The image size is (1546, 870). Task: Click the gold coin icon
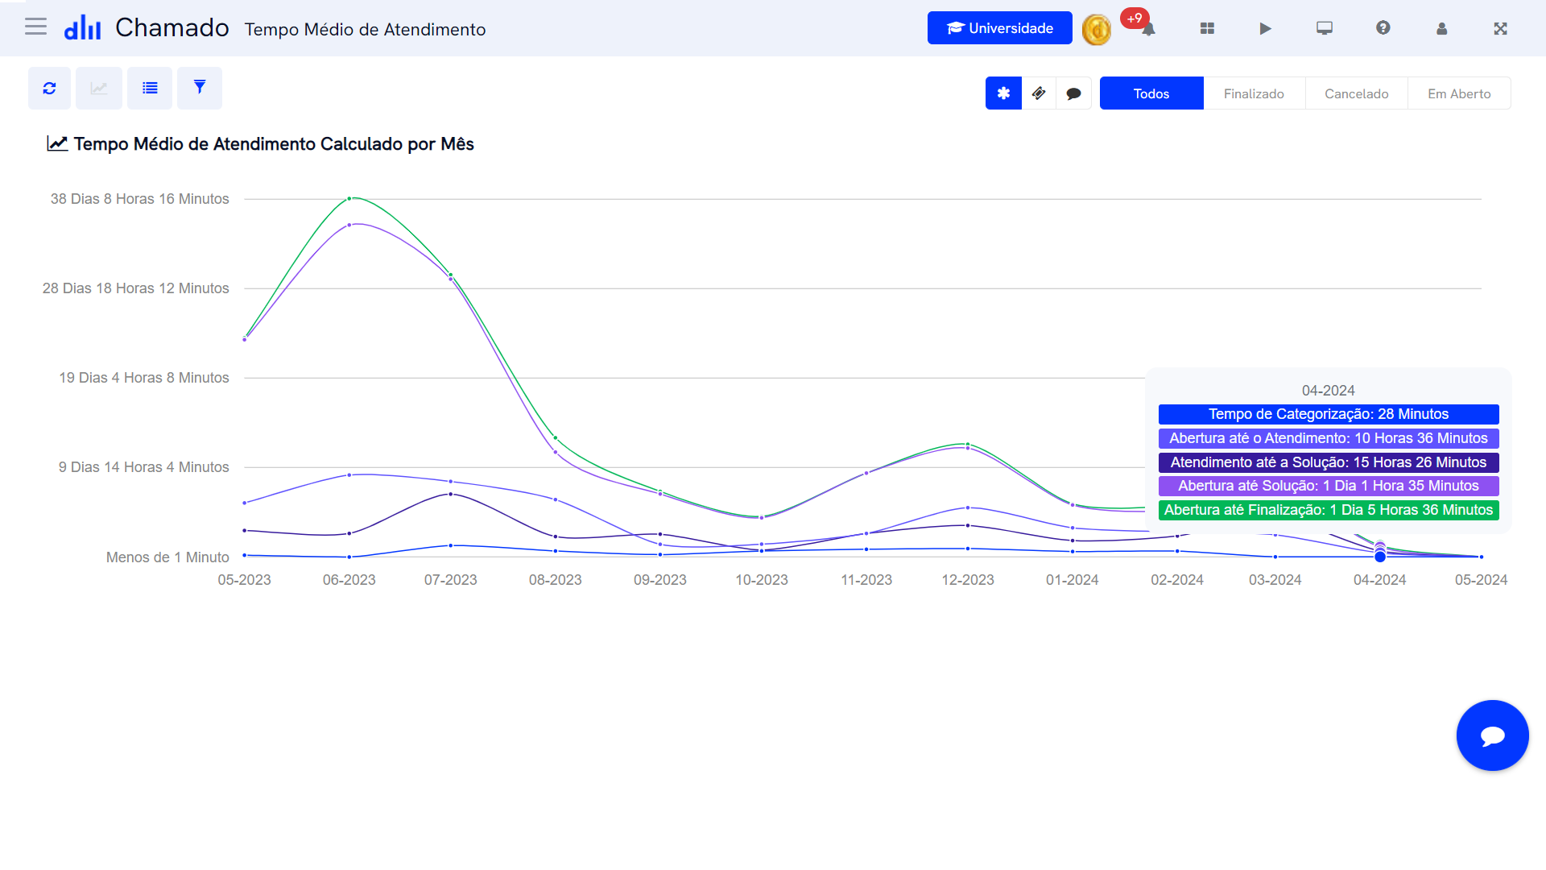(1096, 30)
